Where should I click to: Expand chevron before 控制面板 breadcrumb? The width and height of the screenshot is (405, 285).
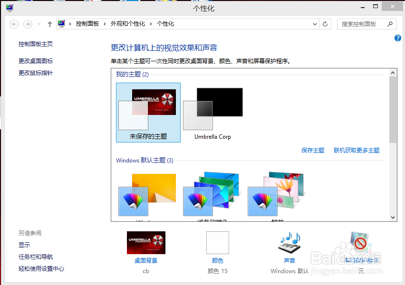pos(70,24)
